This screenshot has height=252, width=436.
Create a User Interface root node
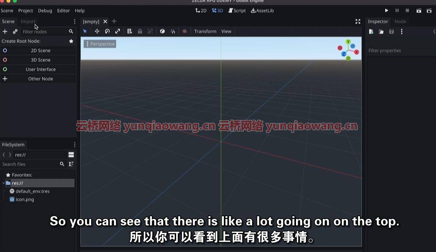pyautogui.click(x=38, y=69)
